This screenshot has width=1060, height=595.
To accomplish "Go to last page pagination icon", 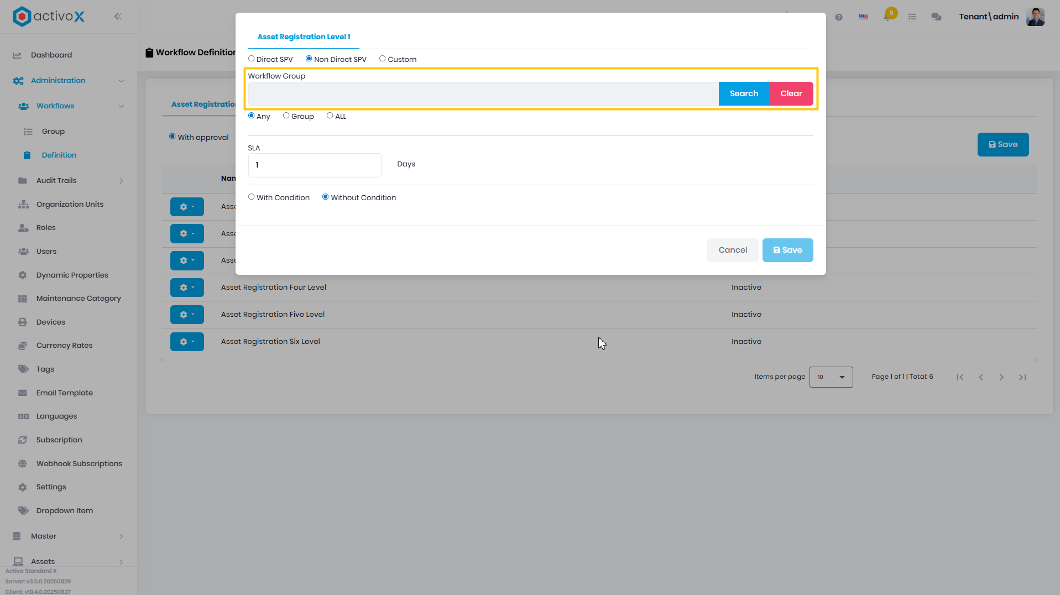I will [x=1022, y=377].
